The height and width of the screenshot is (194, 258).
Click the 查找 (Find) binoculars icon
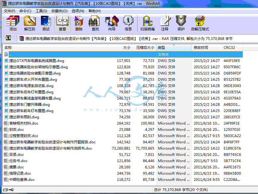coord(94,21)
